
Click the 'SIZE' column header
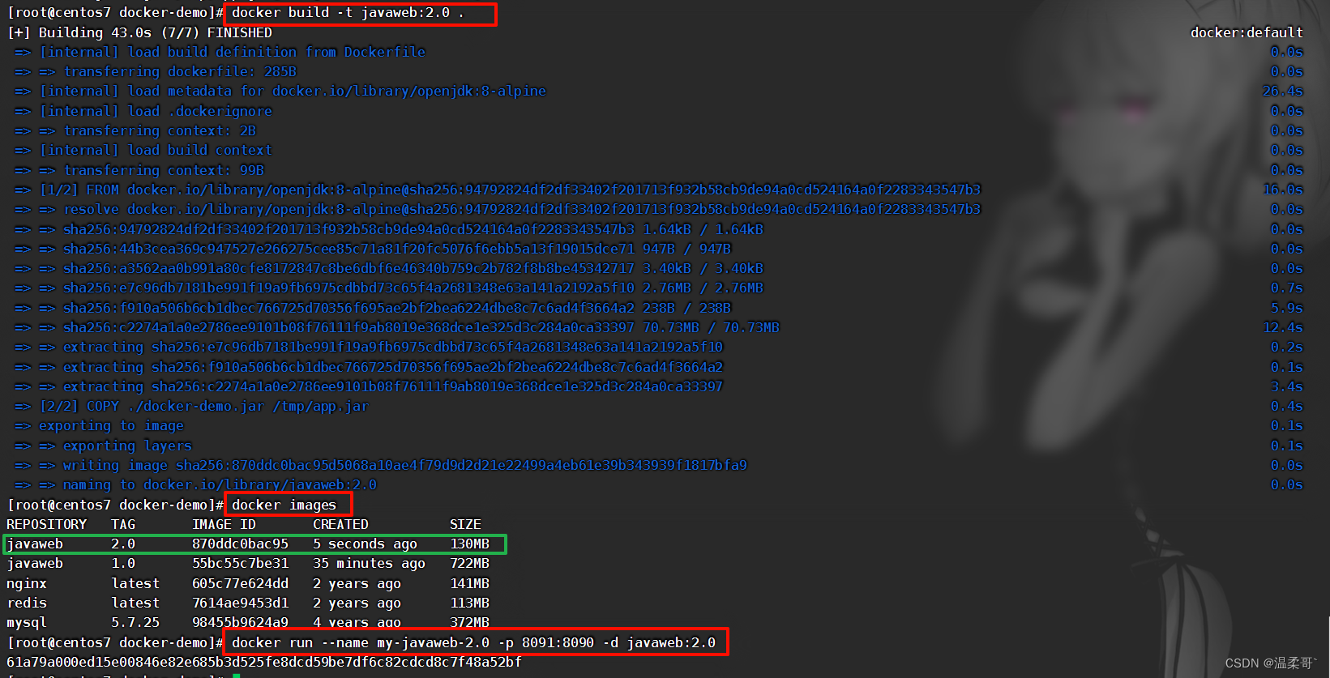(465, 524)
